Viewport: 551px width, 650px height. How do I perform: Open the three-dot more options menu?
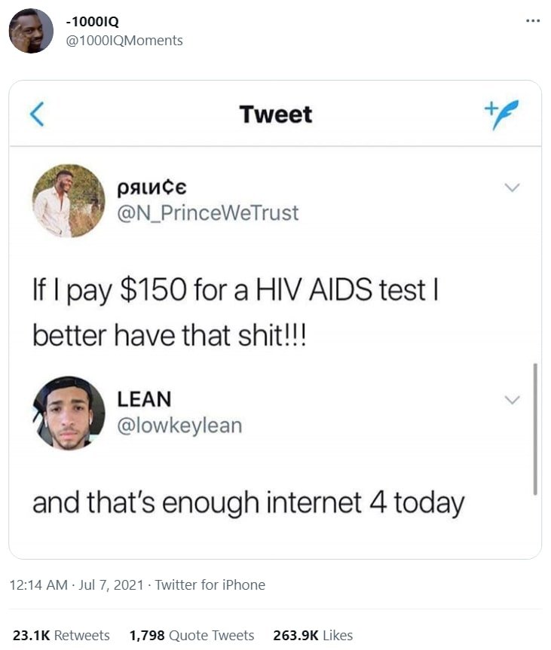pyautogui.click(x=533, y=20)
